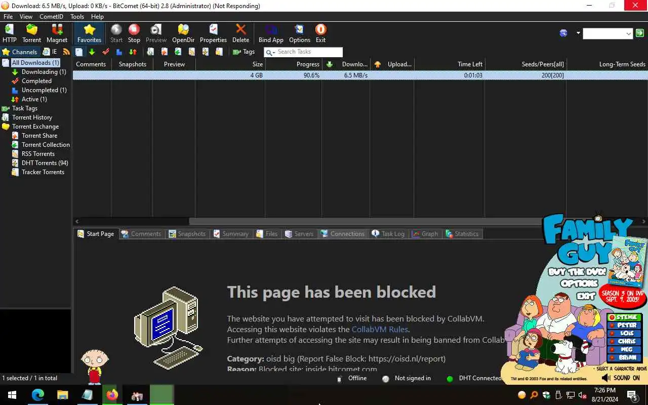This screenshot has width=648, height=405.
Task: Follow the CollabVM Rules link
Action: click(x=380, y=330)
